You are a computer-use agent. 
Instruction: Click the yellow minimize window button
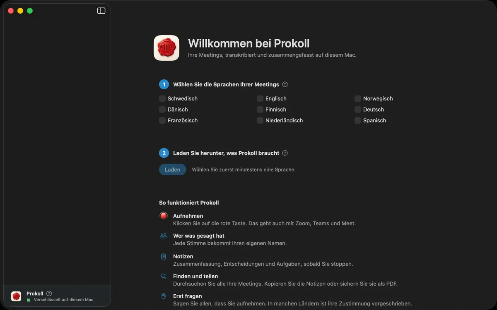pyautogui.click(x=20, y=11)
